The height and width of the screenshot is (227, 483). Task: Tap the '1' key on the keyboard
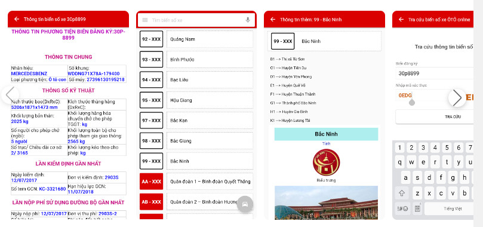(399, 148)
